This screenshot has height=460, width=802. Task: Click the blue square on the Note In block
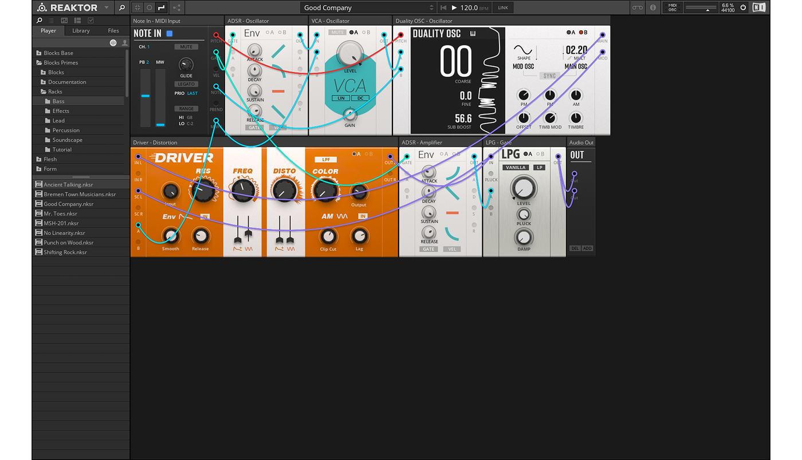170,34
